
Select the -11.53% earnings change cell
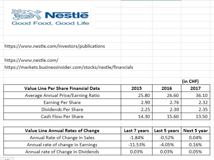[136, 145]
